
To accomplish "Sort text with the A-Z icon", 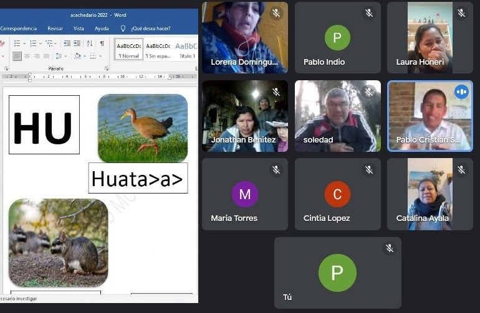I will click(89, 44).
